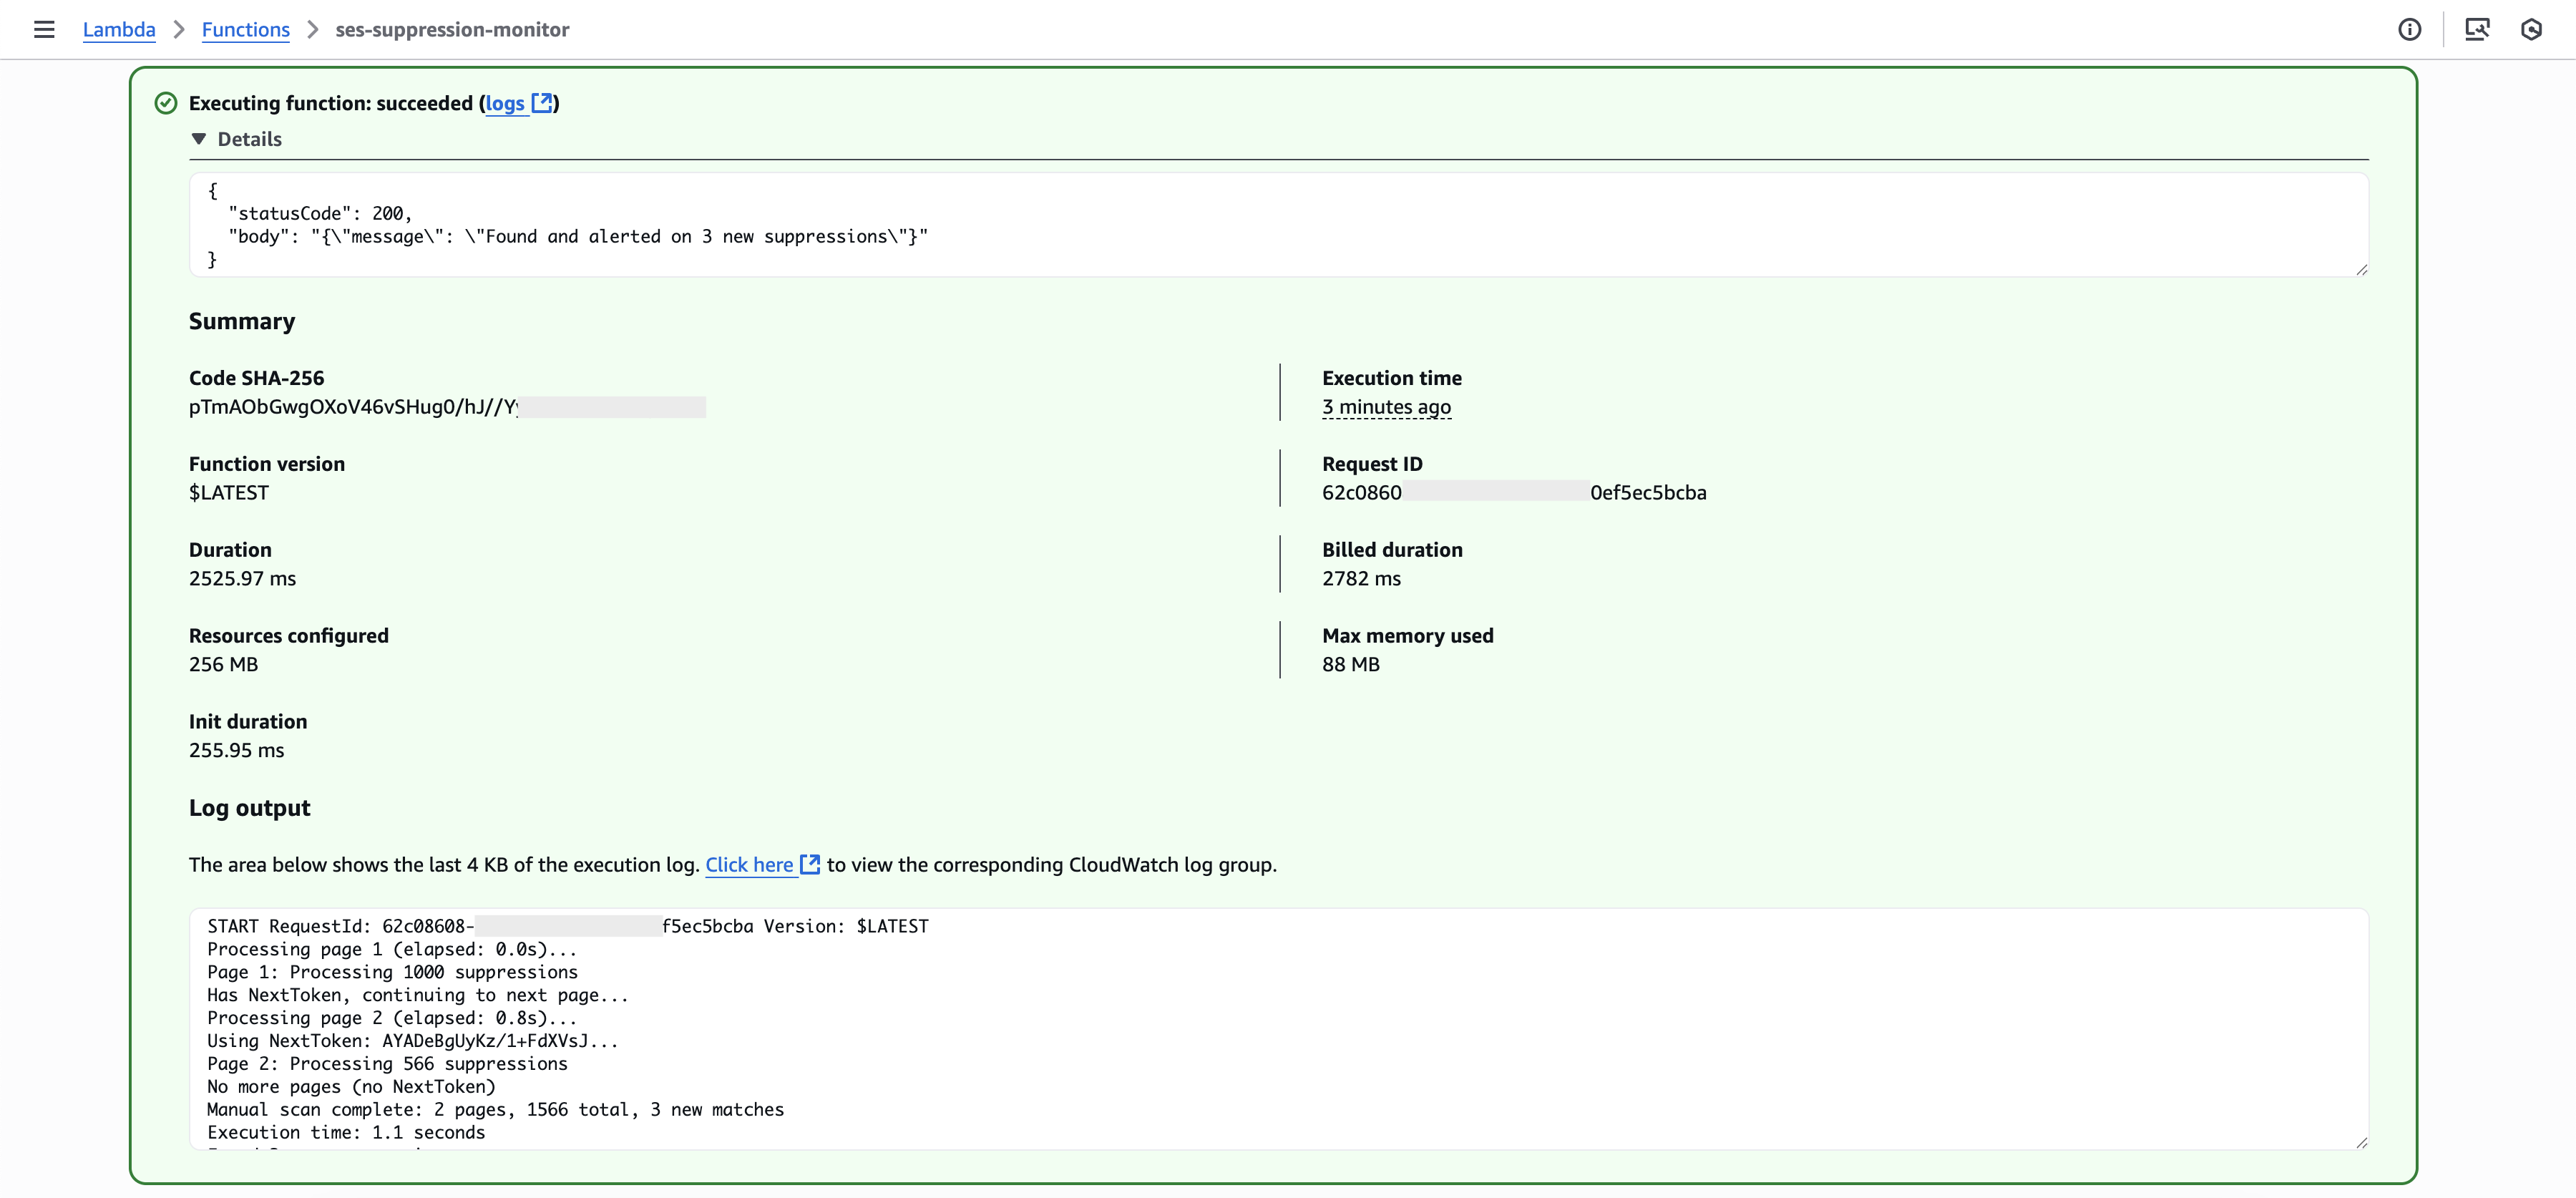Screen dimensions: 2576x1198
Task: Click the hexagon settings icon in the header
Action: click(x=2531, y=29)
